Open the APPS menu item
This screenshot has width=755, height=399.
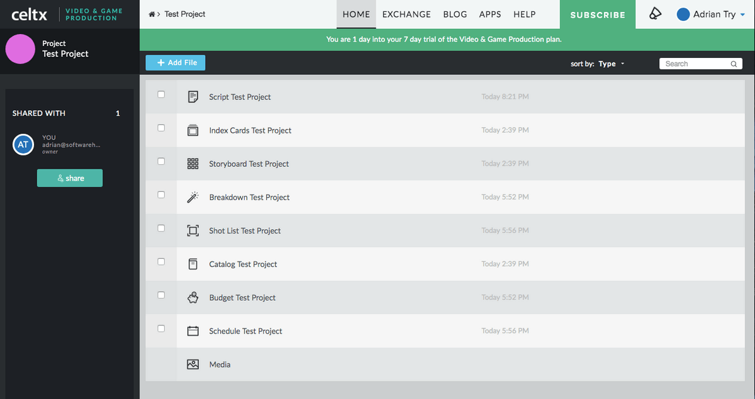tap(490, 14)
